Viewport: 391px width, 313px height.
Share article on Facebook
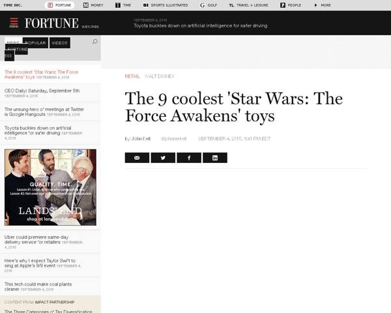[189, 158]
